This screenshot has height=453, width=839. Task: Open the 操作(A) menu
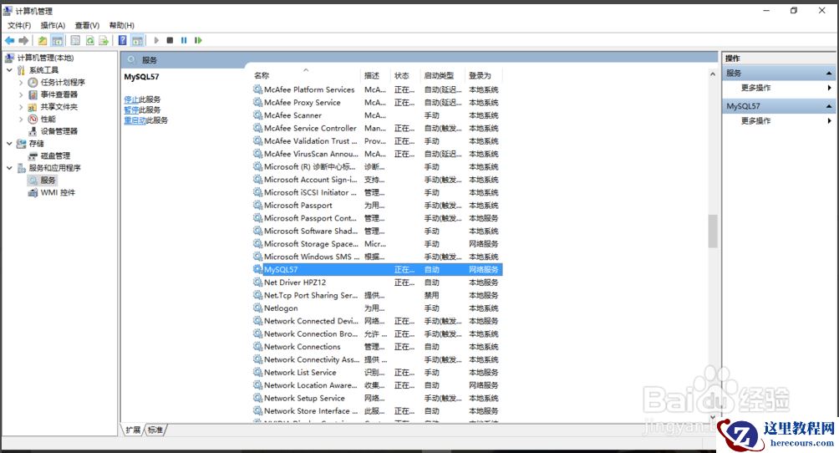coord(53,25)
